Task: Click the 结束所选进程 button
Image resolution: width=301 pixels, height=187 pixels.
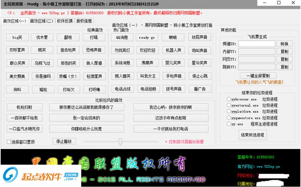Action: point(253,135)
